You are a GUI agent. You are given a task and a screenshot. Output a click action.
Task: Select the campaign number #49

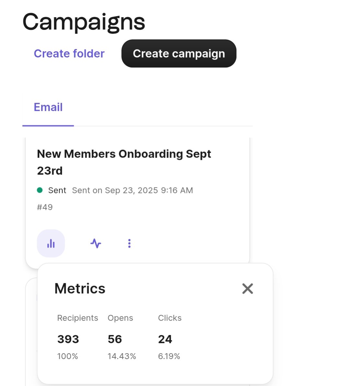coord(45,207)
